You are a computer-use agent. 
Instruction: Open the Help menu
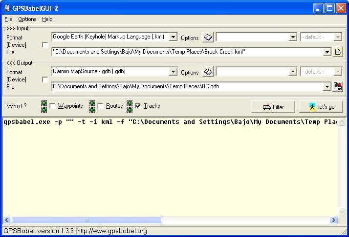click(47, 20)
